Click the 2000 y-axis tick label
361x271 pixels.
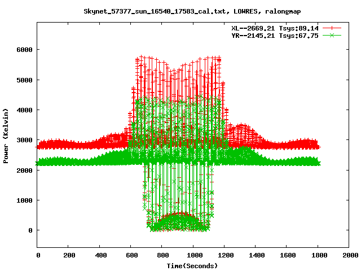coord(24,171)
